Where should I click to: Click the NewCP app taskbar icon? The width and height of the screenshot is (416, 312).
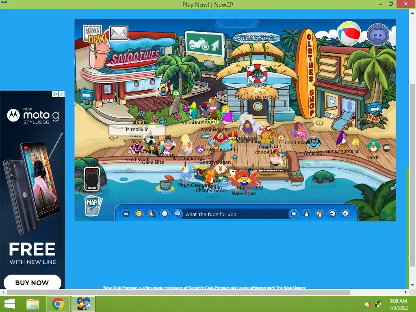[83, 304]
